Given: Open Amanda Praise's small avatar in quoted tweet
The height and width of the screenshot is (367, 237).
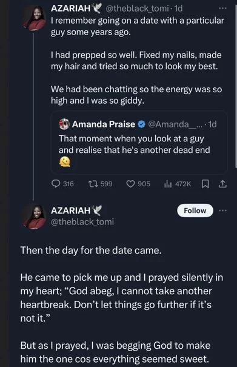Looking at the screenshot, I should (64, 124).
